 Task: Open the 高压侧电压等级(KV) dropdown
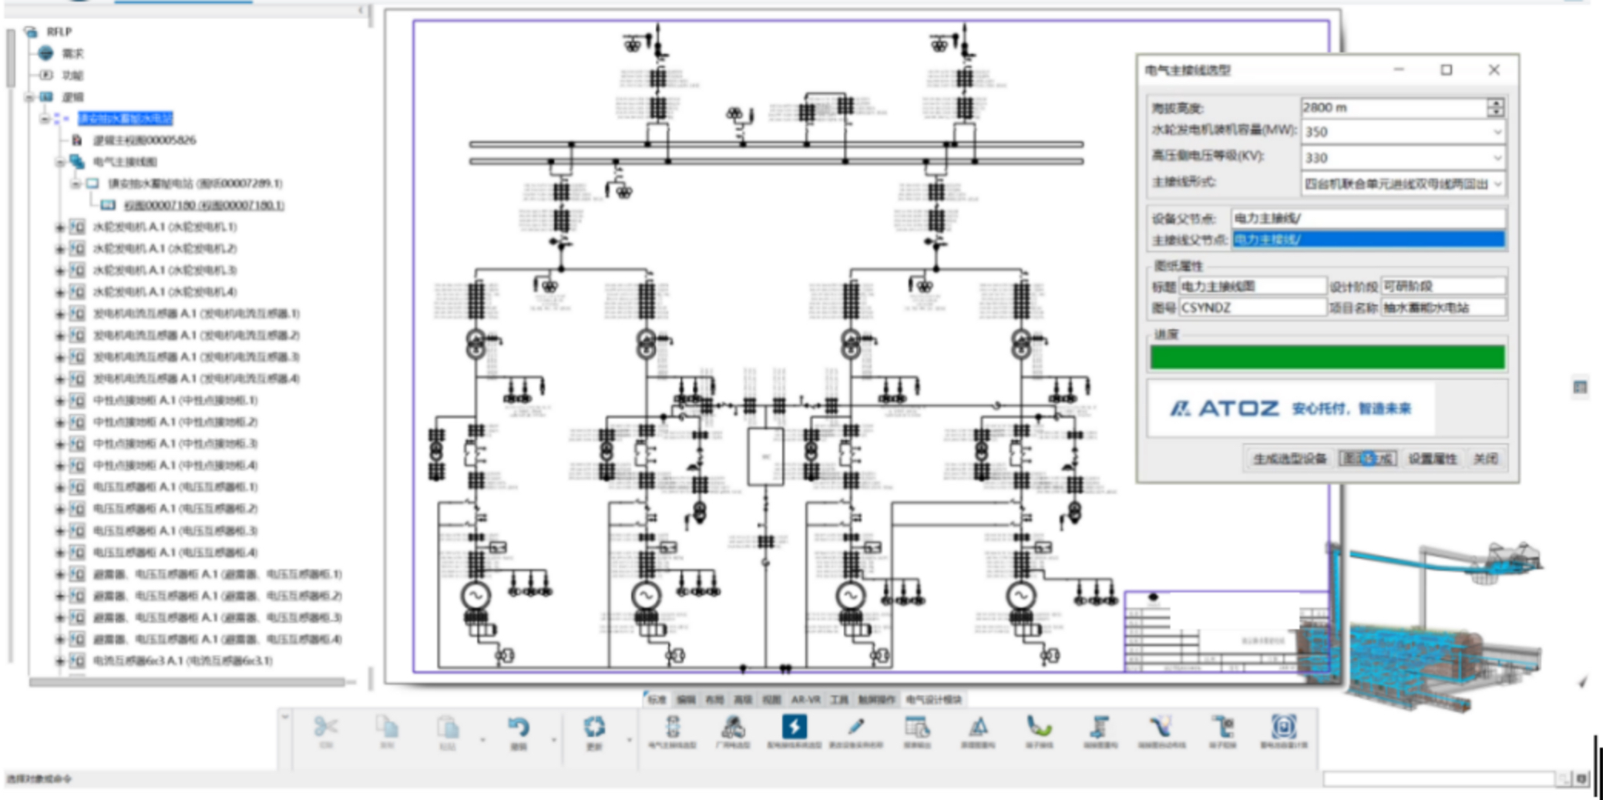(x=1497, y=158)
